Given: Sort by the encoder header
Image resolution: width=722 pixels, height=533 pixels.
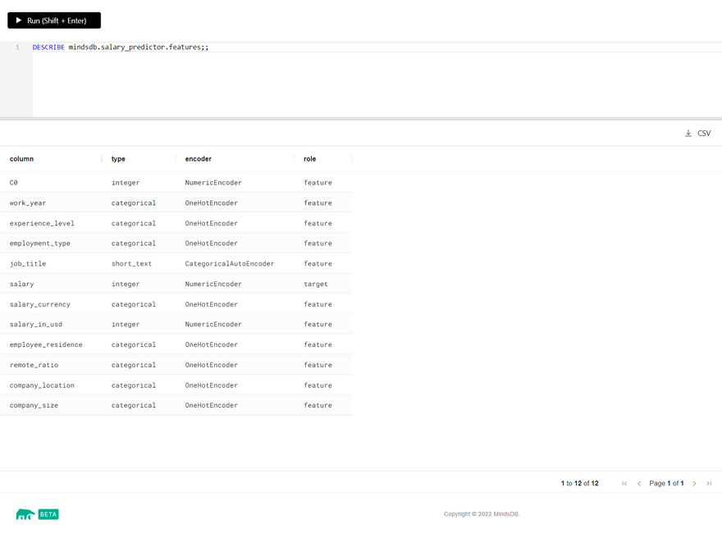Looking at the screenshot, I should (199, 159).
